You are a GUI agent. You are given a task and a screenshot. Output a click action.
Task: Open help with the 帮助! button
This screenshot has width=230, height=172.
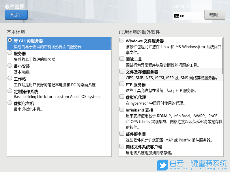click(215, 15)
